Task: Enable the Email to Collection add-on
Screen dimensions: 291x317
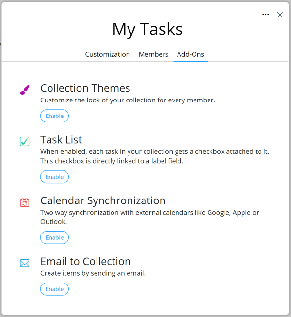Action: [54, 289]
